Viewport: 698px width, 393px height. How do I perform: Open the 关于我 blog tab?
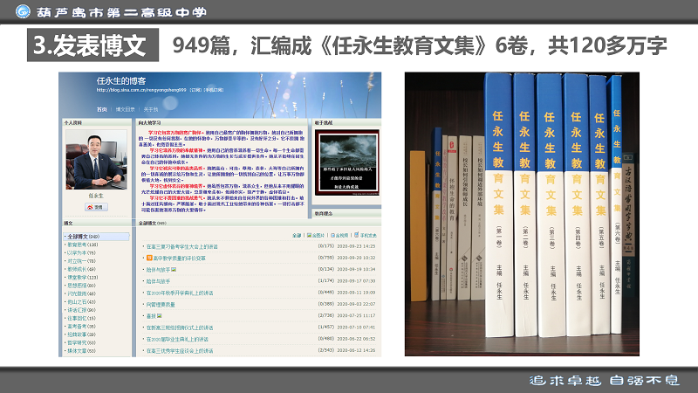151,109
